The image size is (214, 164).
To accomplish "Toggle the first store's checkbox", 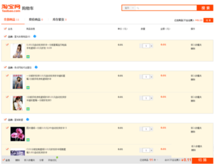I will (x=5, y=36).
